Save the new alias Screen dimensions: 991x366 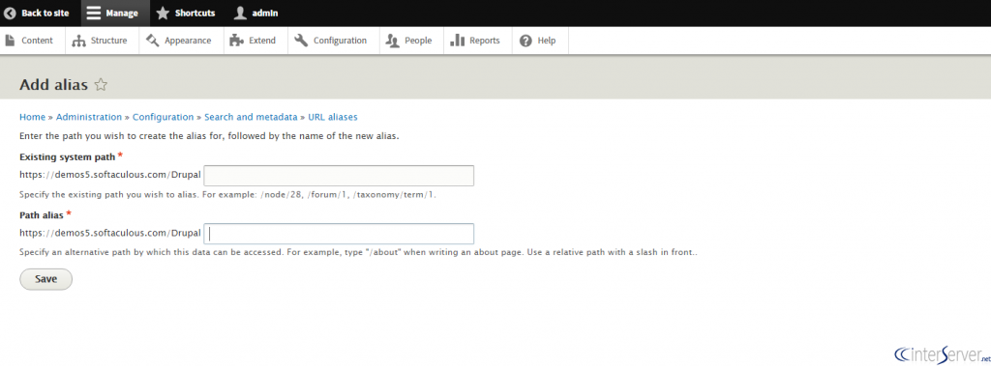[46, 279]
